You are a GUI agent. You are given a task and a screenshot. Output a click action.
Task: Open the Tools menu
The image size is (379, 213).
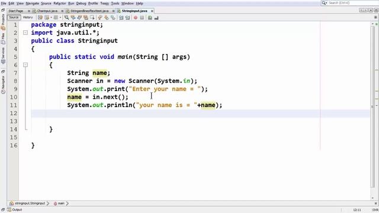point(115,4)
